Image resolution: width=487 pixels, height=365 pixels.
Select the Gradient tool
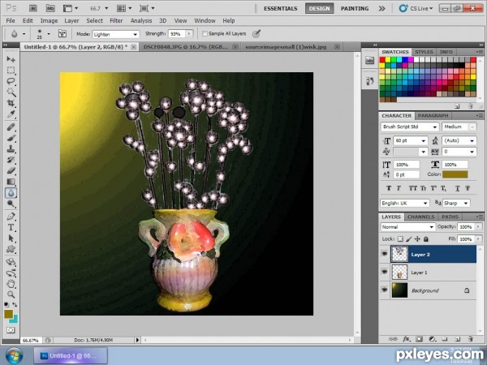point(11,182)
